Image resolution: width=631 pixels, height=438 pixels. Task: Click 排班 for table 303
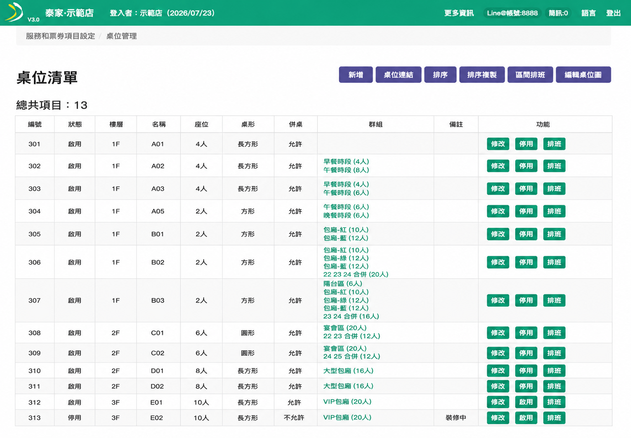(554, 189)
